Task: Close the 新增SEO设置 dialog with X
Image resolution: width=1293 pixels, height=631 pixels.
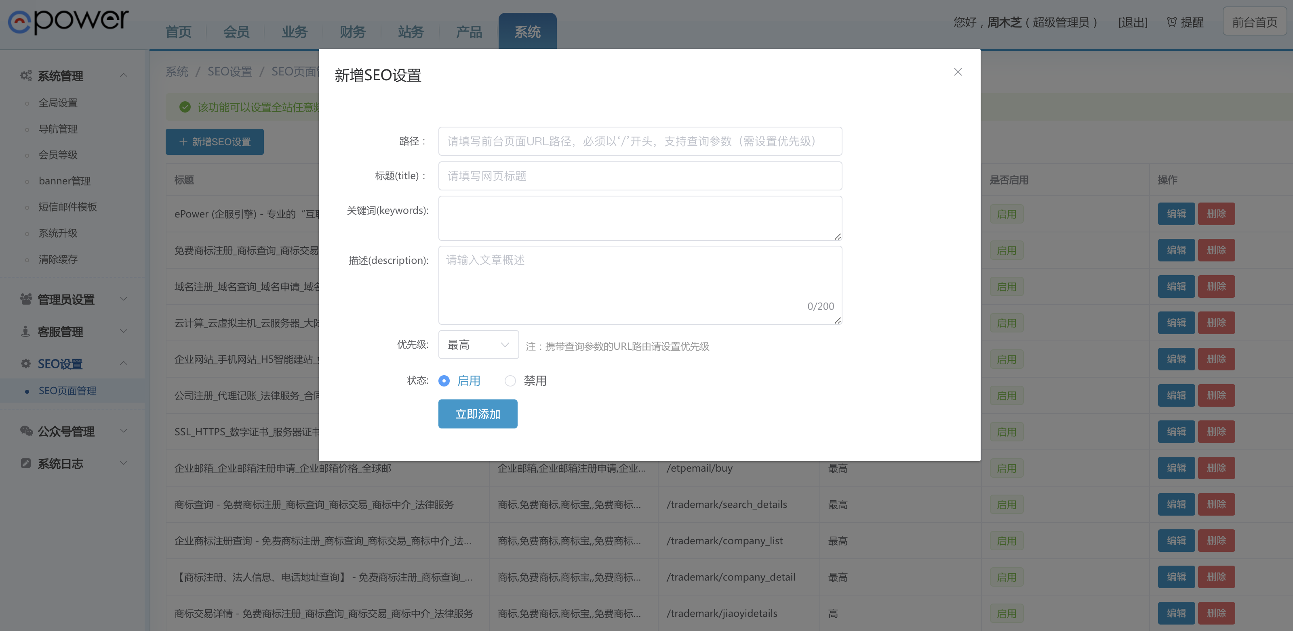Action: tap(958, 72)
